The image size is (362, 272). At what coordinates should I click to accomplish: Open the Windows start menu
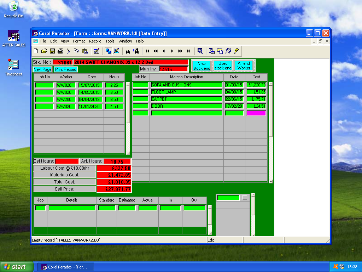[x=17, y=267]
